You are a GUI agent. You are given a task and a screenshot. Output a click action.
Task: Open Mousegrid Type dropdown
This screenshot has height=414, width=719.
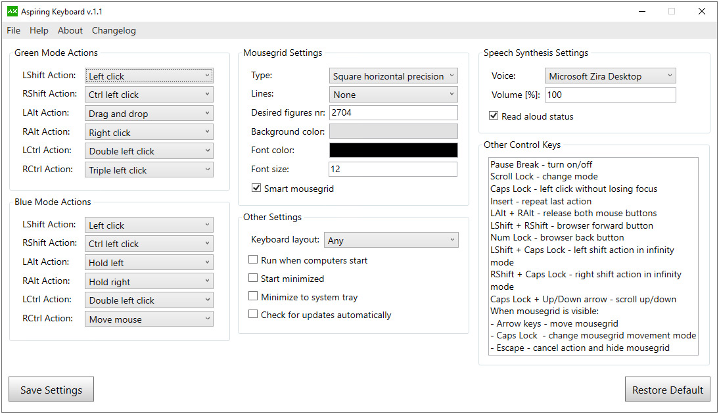coord(394,76)
